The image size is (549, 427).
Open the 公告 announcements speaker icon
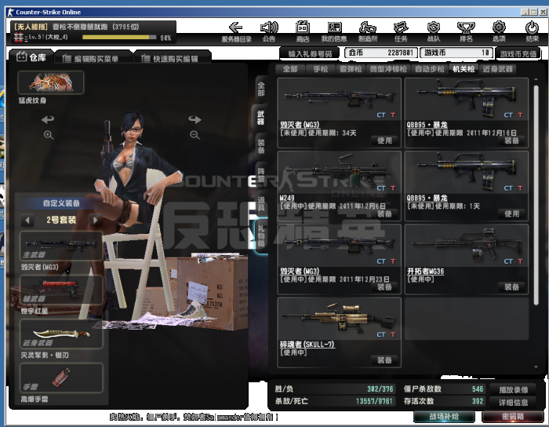click(269, 28)
